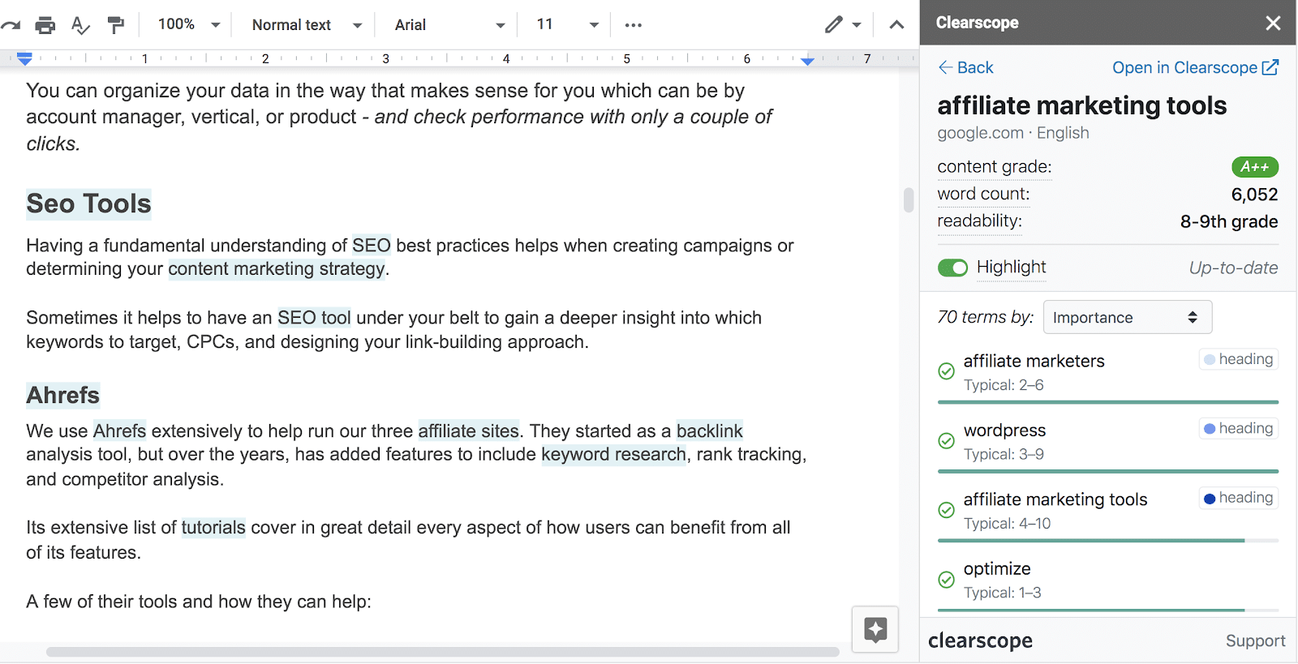
Task: Click the Seo Tools heading
Action: [x=88, y=203]
